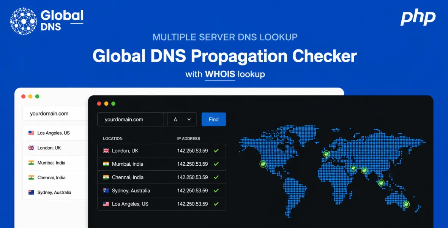Viewport: 448px width, 228px height.
Task: Click the green checkmark in Mumbai, India row
Action: (x=216, y=164)
